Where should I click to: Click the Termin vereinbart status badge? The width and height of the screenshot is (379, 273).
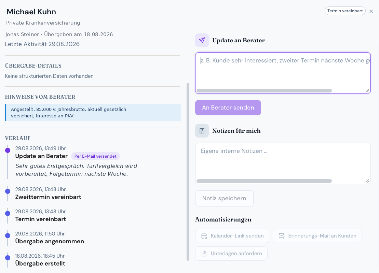click(345, 11)
